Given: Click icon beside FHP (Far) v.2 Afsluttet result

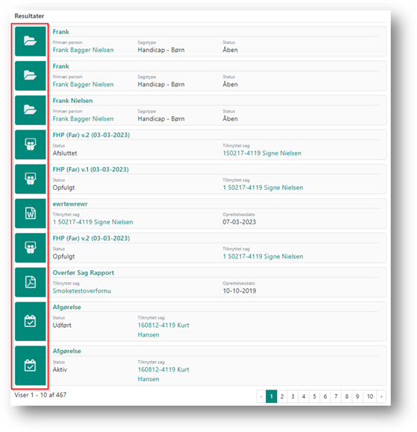Looking at the screenshot, I should tap(31, 144).
